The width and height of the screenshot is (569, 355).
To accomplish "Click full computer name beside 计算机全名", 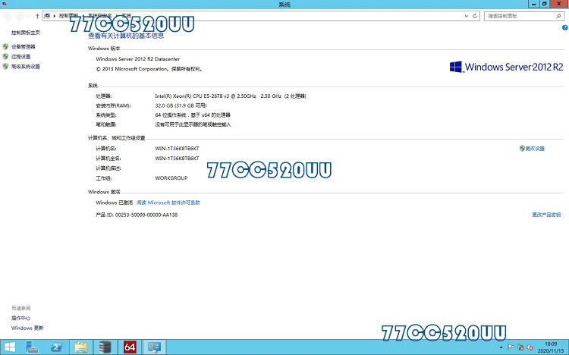I will tap(177, 159).
